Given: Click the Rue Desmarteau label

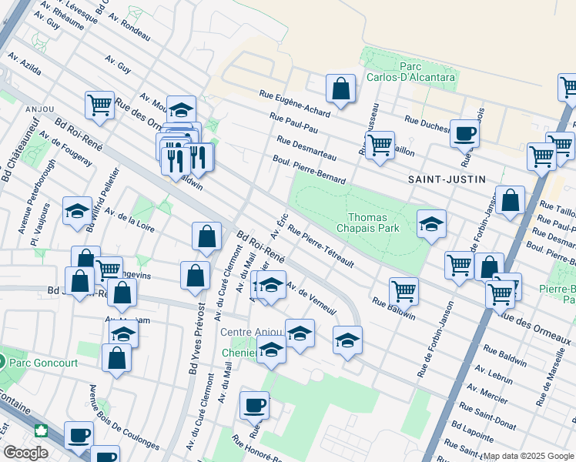Looking at the screenshot, I should (306, 149).
